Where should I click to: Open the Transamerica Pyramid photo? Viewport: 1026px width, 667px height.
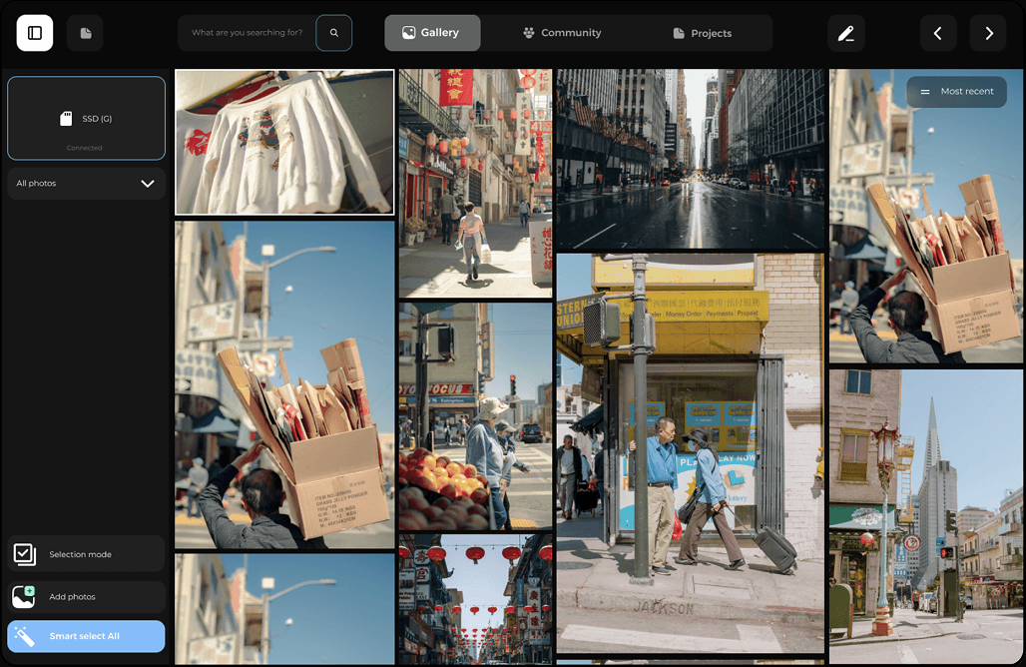pyautogui.click(x=925, y=502)
